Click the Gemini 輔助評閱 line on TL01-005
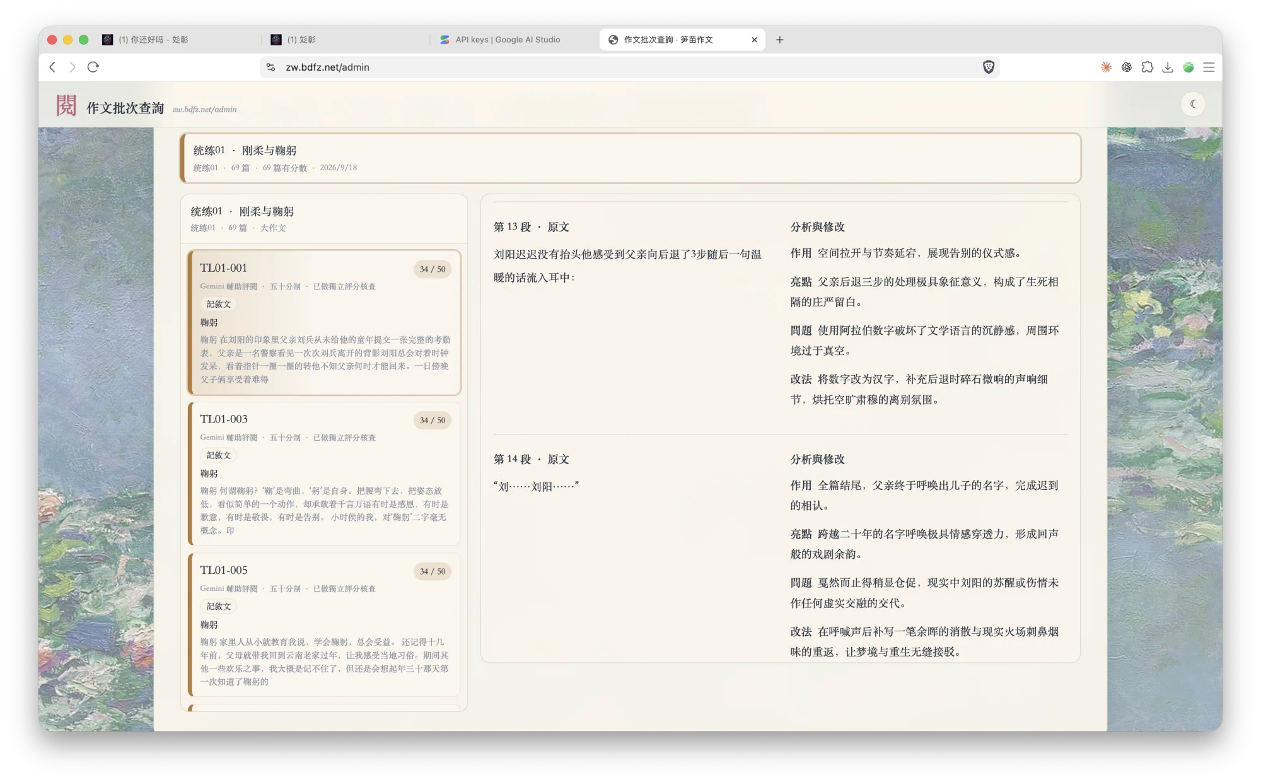 pyautogui.click(x=288, y=588)
